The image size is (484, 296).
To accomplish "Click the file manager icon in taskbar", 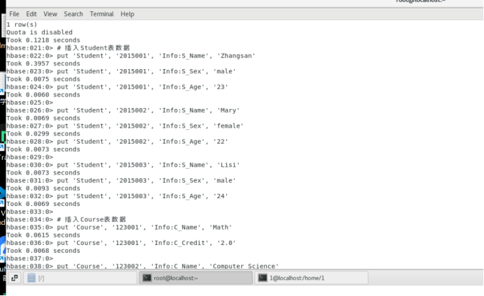I will pos(31,278).
